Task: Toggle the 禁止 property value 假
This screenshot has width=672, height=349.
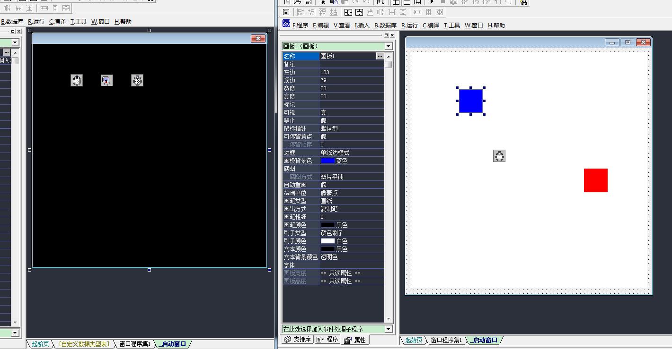Action: pos(352,120)
